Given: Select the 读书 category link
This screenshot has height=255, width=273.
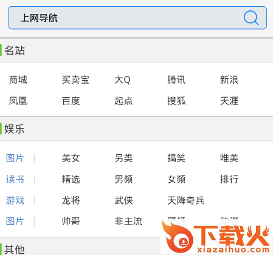Looking at the screenshot, I should coord(15,179).
